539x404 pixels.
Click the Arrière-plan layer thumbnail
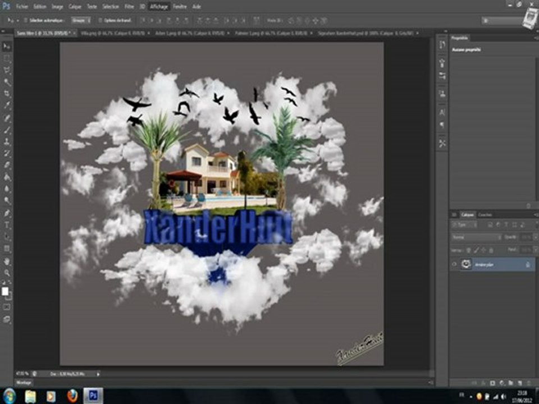tap(466, 264)
